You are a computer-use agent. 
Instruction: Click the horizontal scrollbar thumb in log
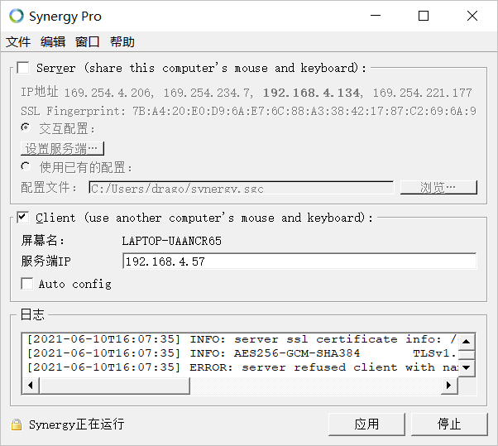point(114,386)
